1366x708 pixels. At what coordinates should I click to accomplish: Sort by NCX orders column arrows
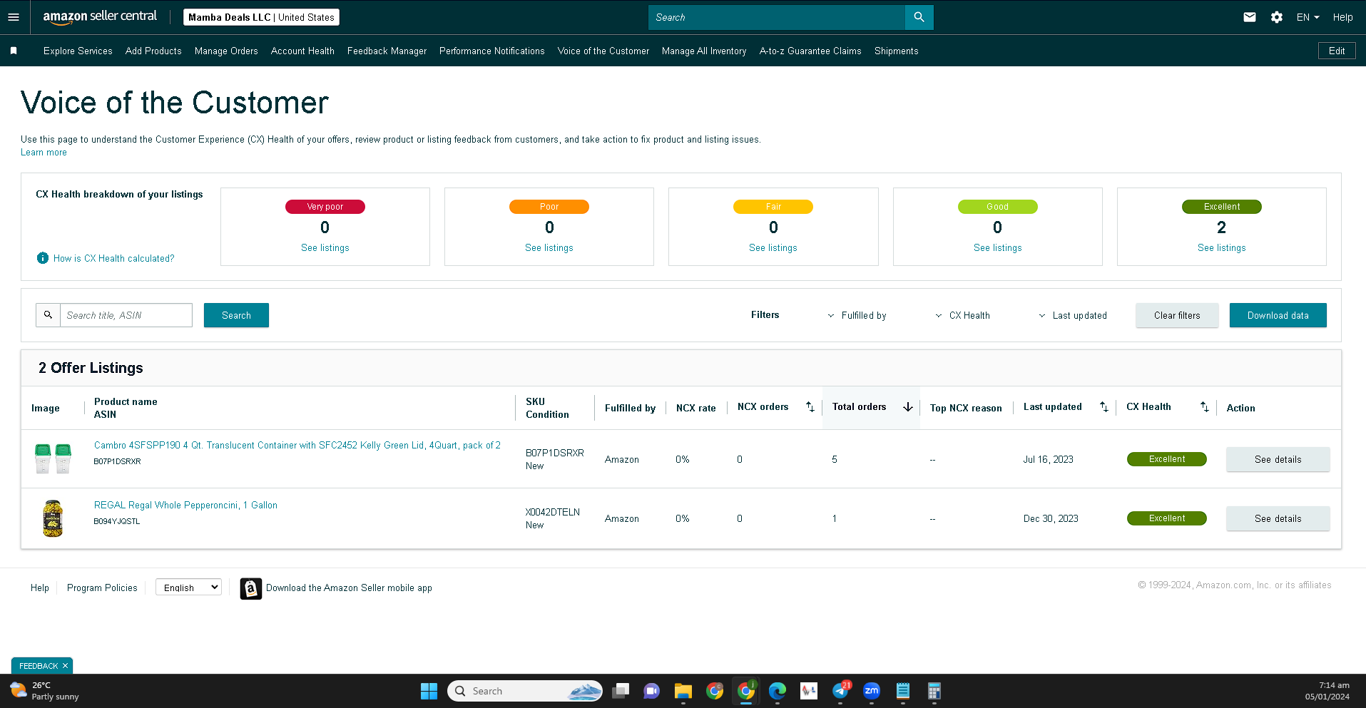[810, 407]
